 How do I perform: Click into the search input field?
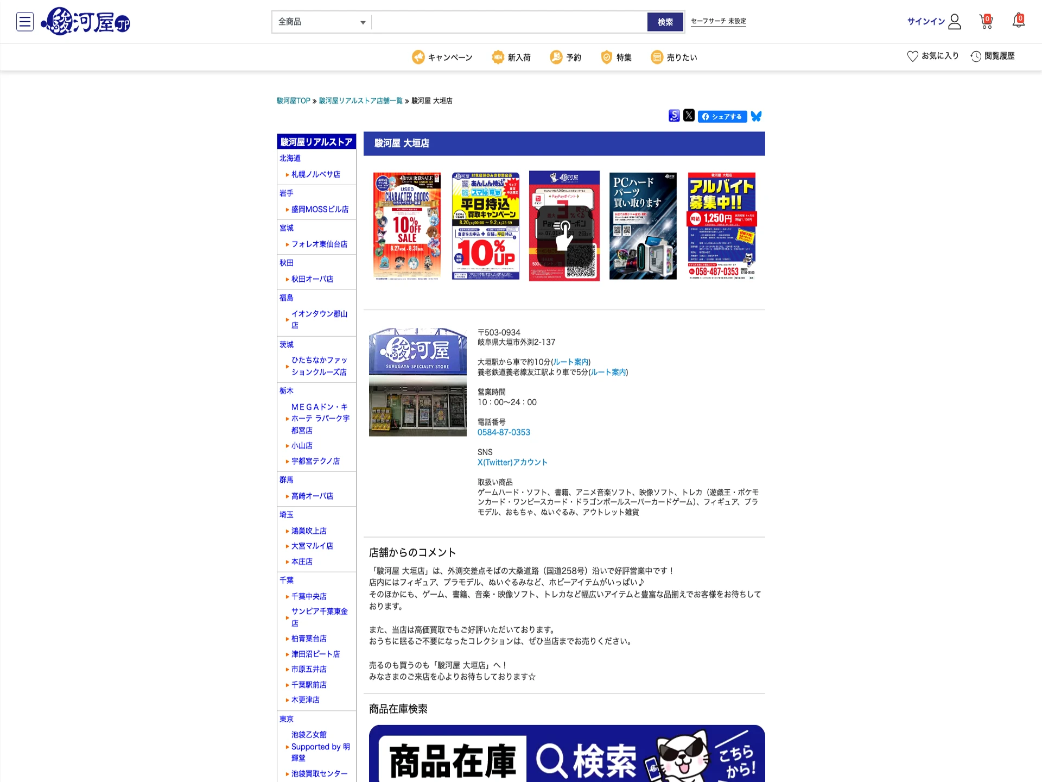point(509,22)
